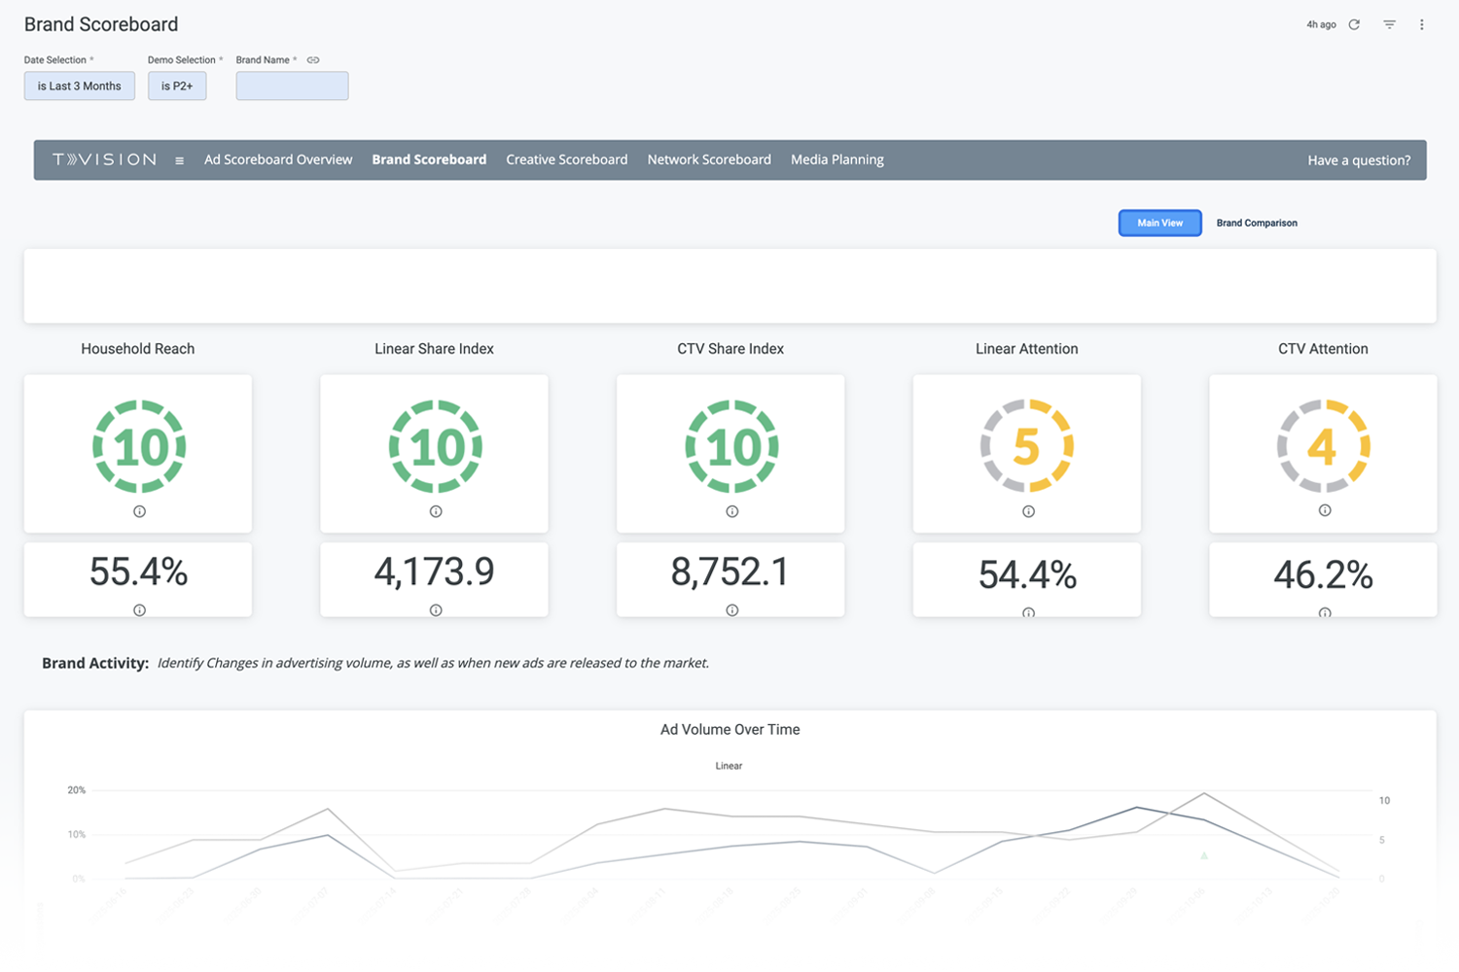
Task: Open the three-dot dashboard options menu
Action: pyautogui.click(x=1421, y=24)
